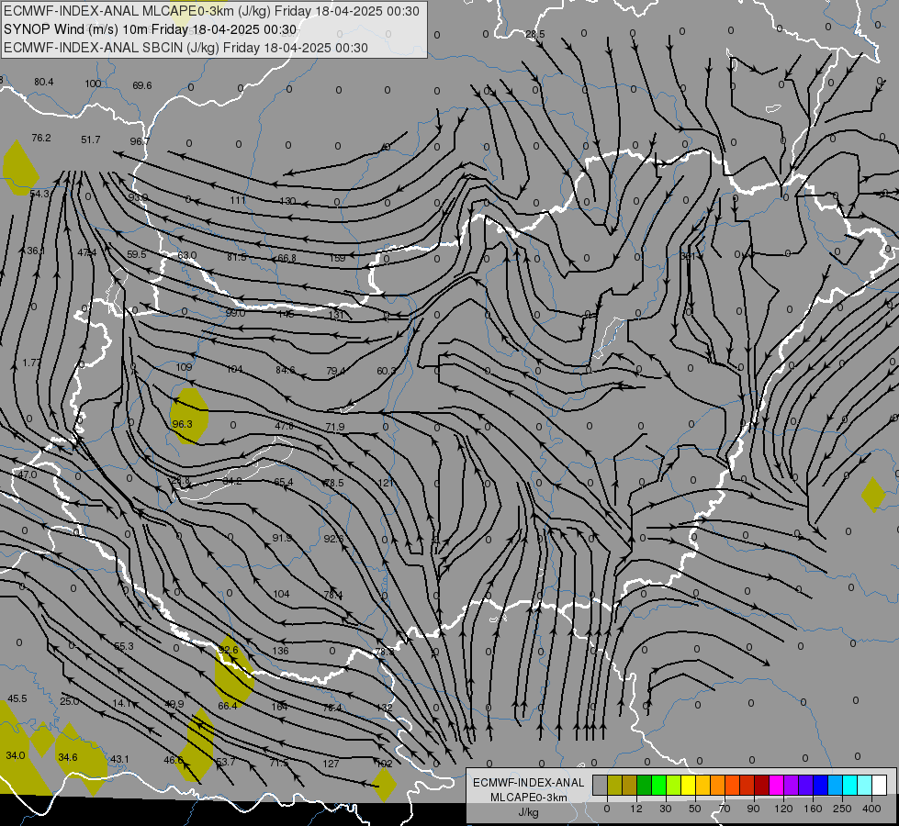
Task: Select the bright green legend swatch
Action: coord(658,786)
